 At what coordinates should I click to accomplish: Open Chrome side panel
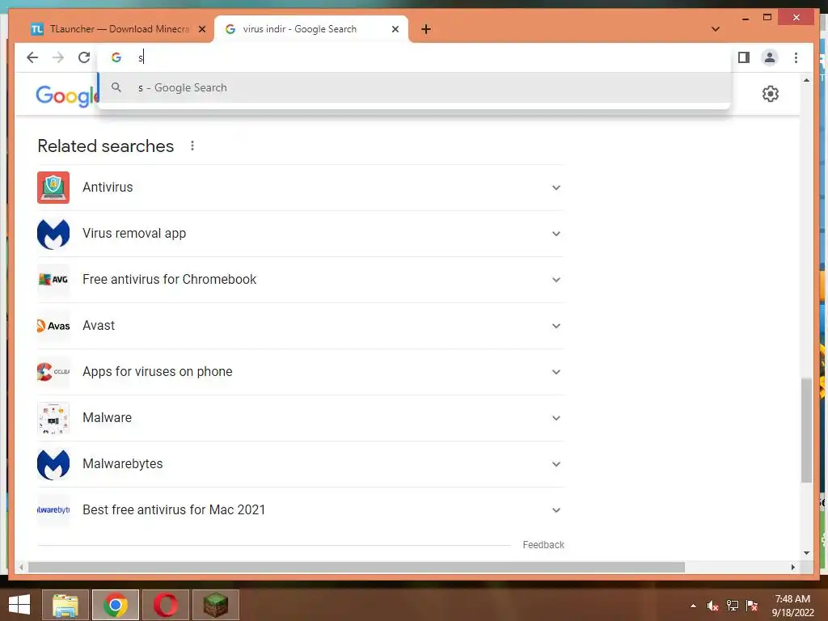pyautogui.click(x=744, y=57)
